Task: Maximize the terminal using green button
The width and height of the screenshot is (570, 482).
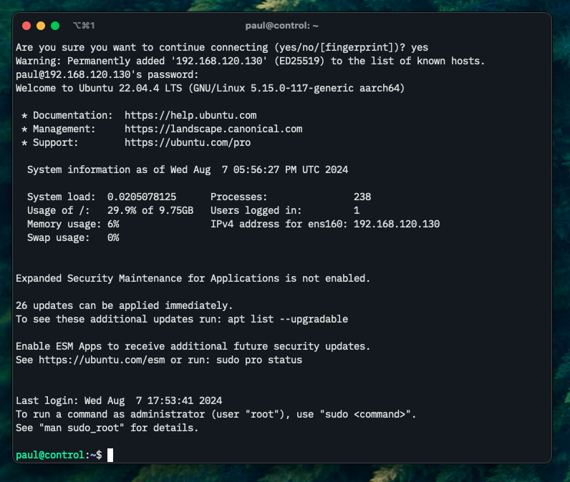Action: pyautogui.click(x=55, y=26)
